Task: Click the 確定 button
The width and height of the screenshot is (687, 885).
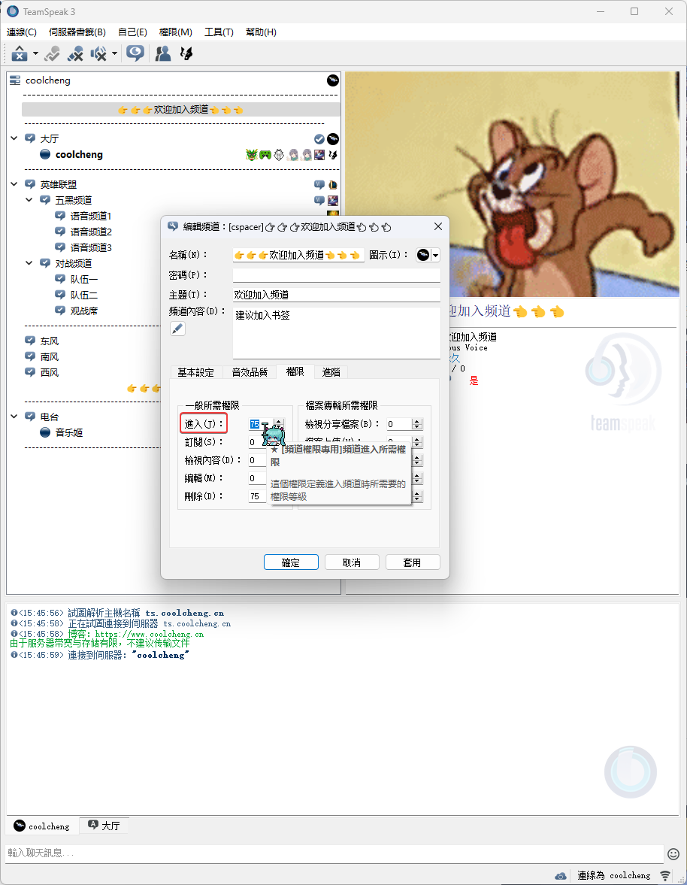Action: (291, 562)
